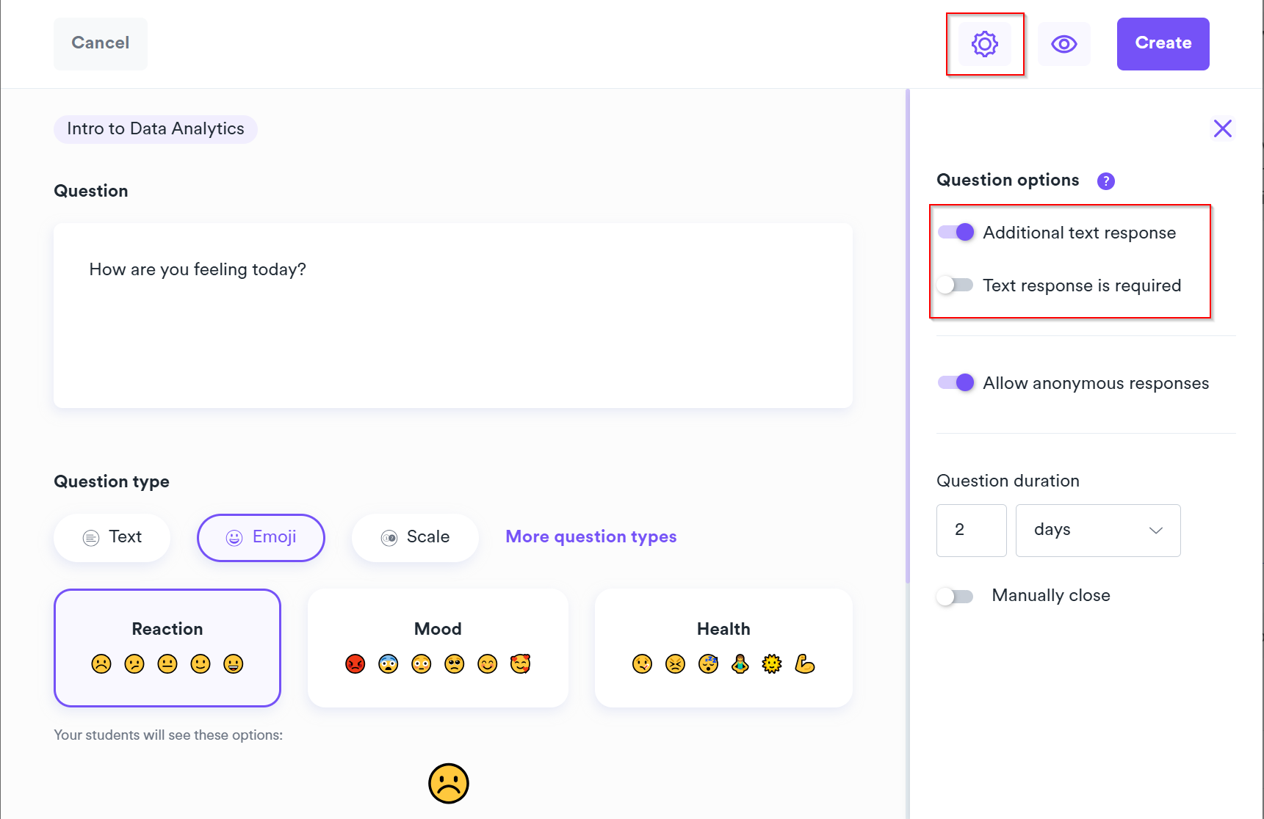
Task: Click the large frowning face preview emoji
Action: point(448,783)
